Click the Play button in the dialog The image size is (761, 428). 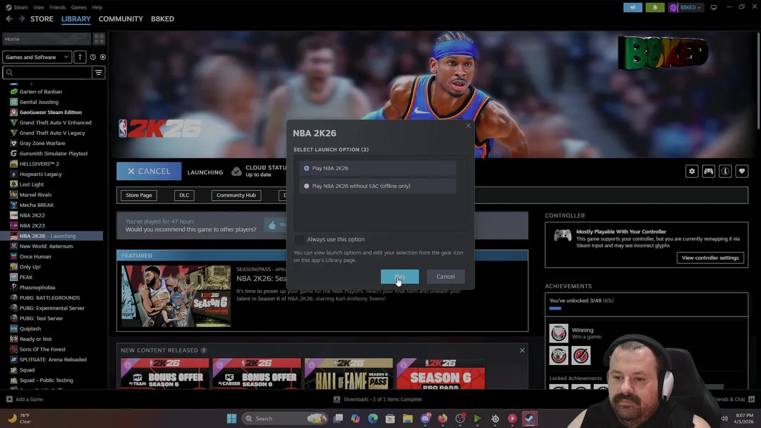[x=400, y=276]
